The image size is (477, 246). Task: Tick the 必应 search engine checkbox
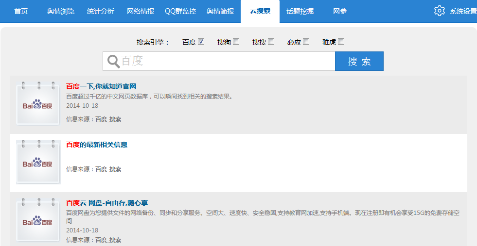tap(306, 42)
